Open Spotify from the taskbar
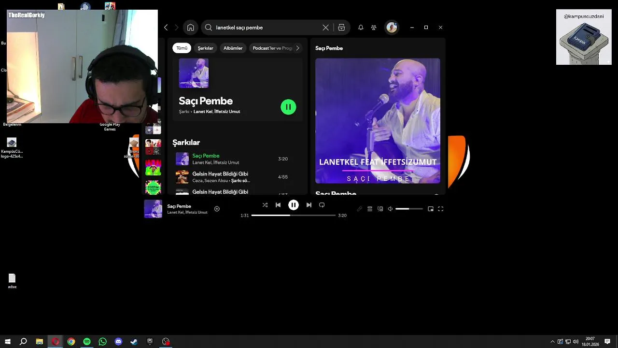618x348 pixels. coord(87,342)
